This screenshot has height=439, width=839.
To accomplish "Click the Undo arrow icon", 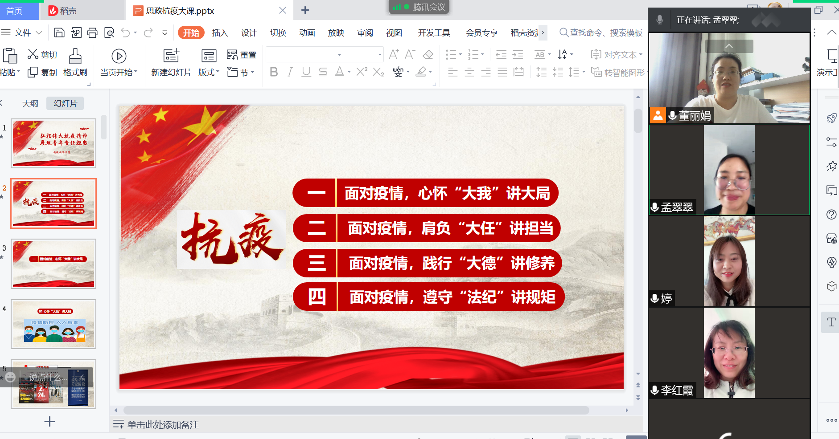I will [x=125, y=33].
